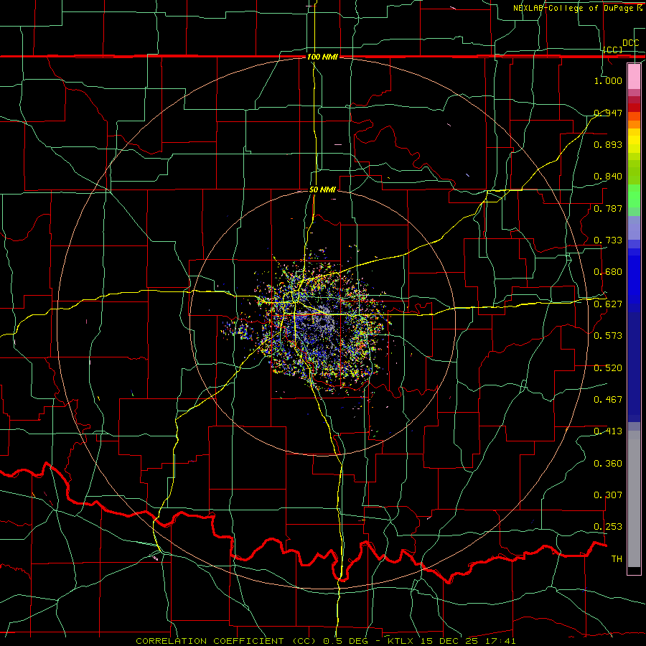Click the 0.947 scale value
The height and width of the screenshot is (646, 646).
coord(608,113)
